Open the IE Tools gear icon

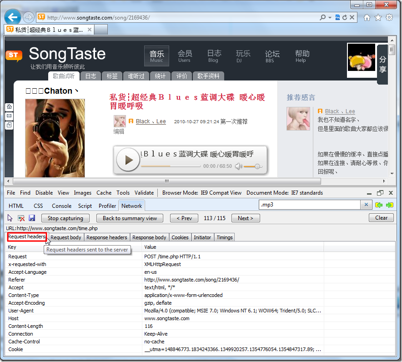(389, 17)
